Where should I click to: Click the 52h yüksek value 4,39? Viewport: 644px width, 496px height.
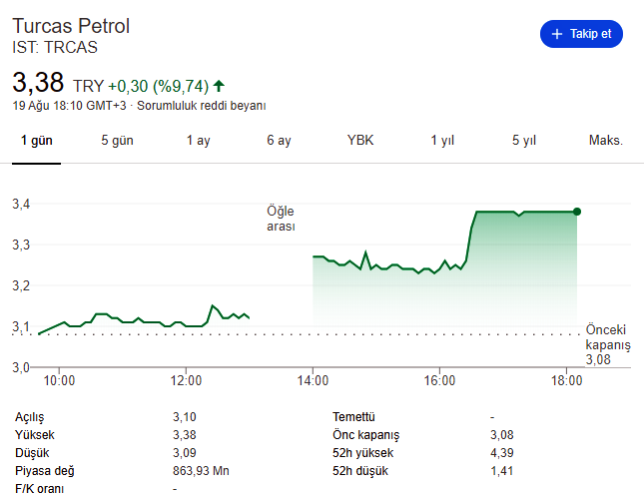[x=502, y=453]
